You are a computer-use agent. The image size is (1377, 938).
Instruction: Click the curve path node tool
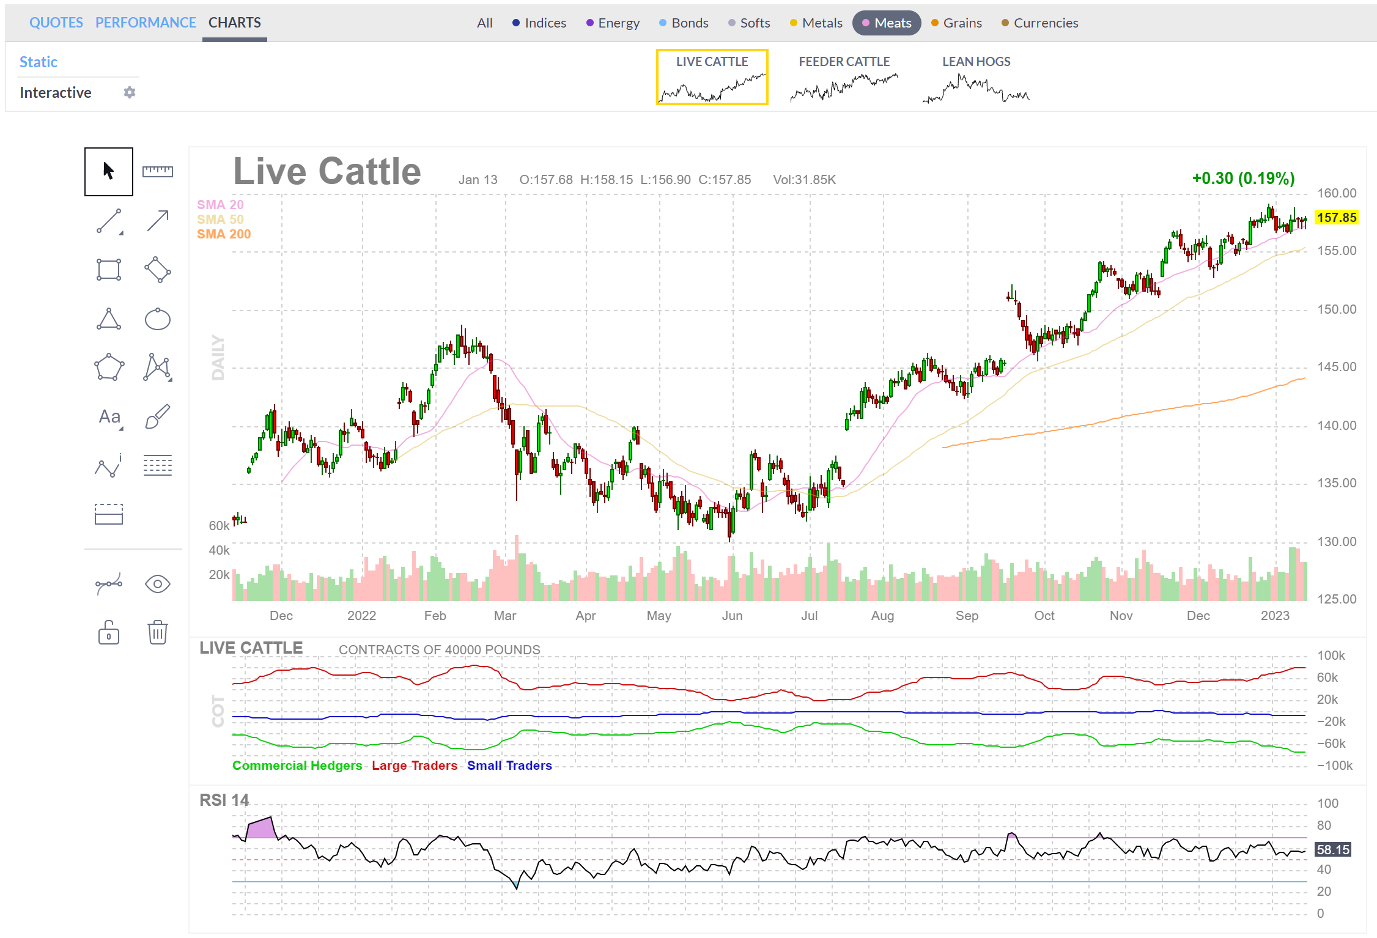pos(109,584)
